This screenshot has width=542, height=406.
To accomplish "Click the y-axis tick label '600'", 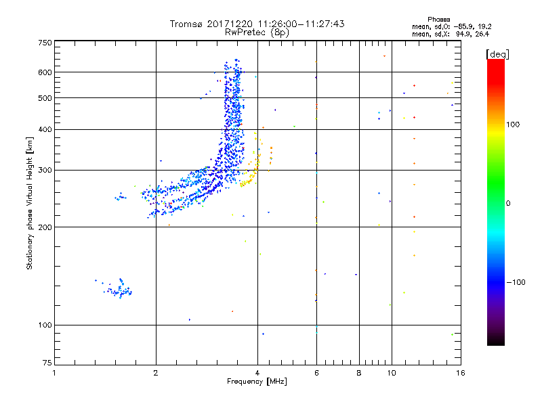I will click(x=45, y=72).
